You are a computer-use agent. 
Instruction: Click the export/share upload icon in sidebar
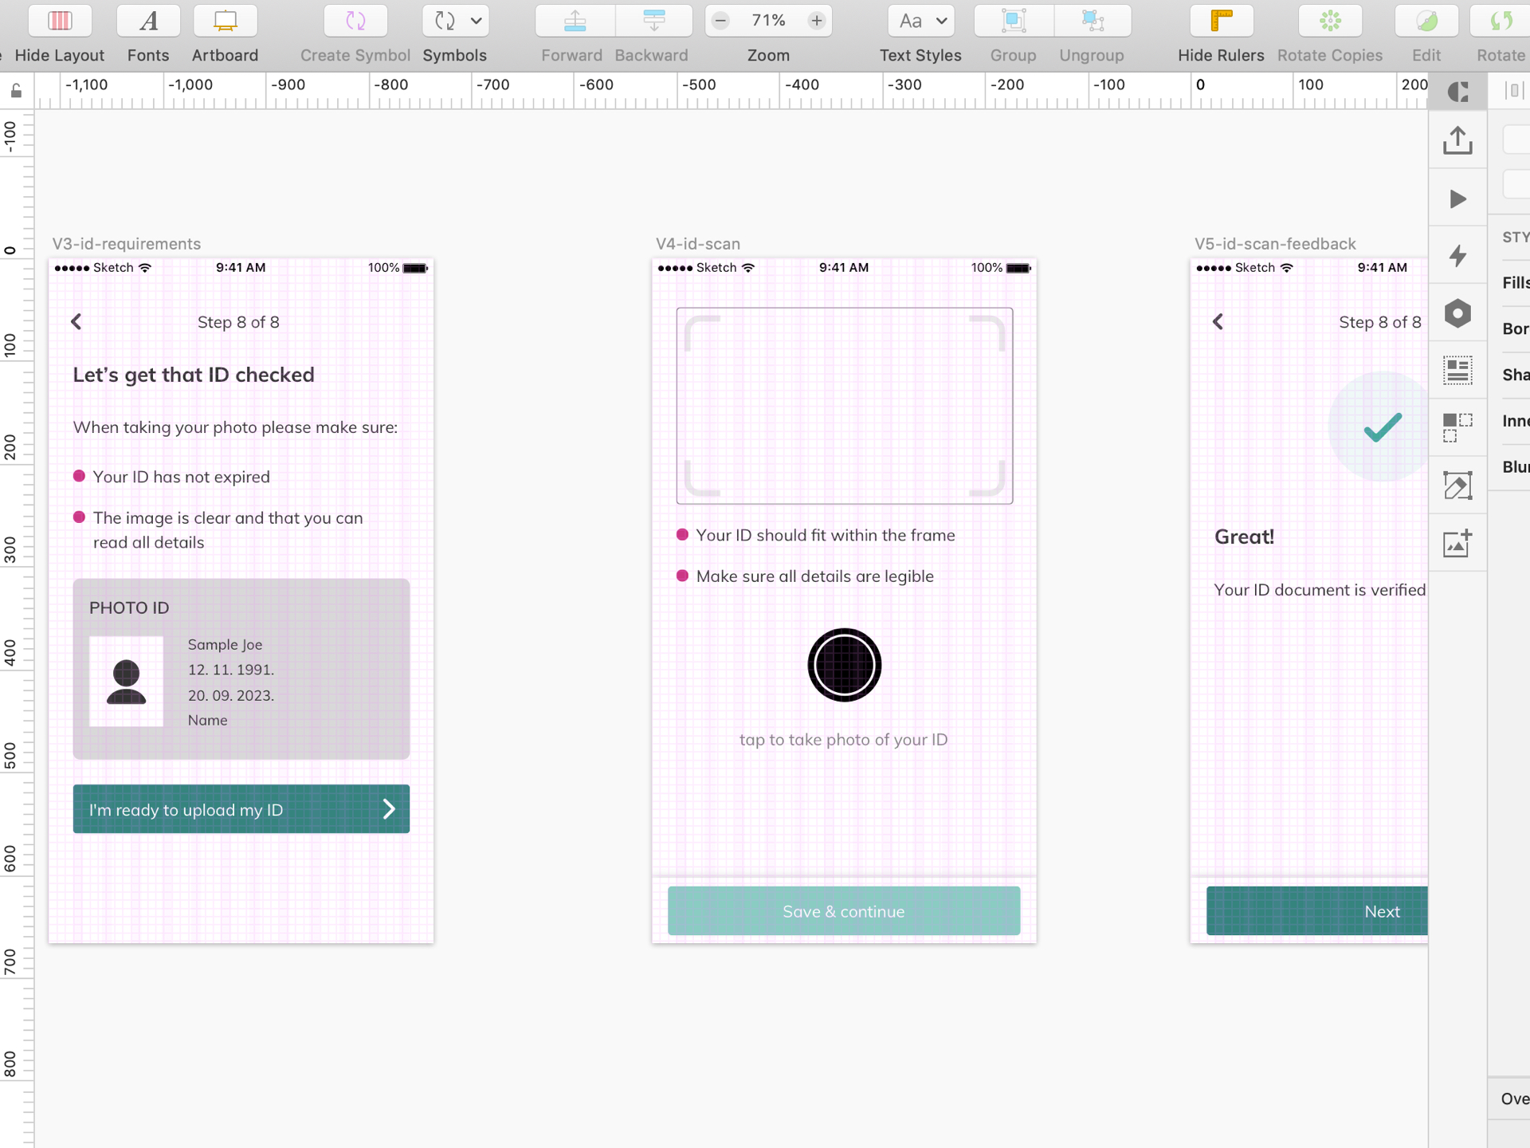[x=1457, y=140]
